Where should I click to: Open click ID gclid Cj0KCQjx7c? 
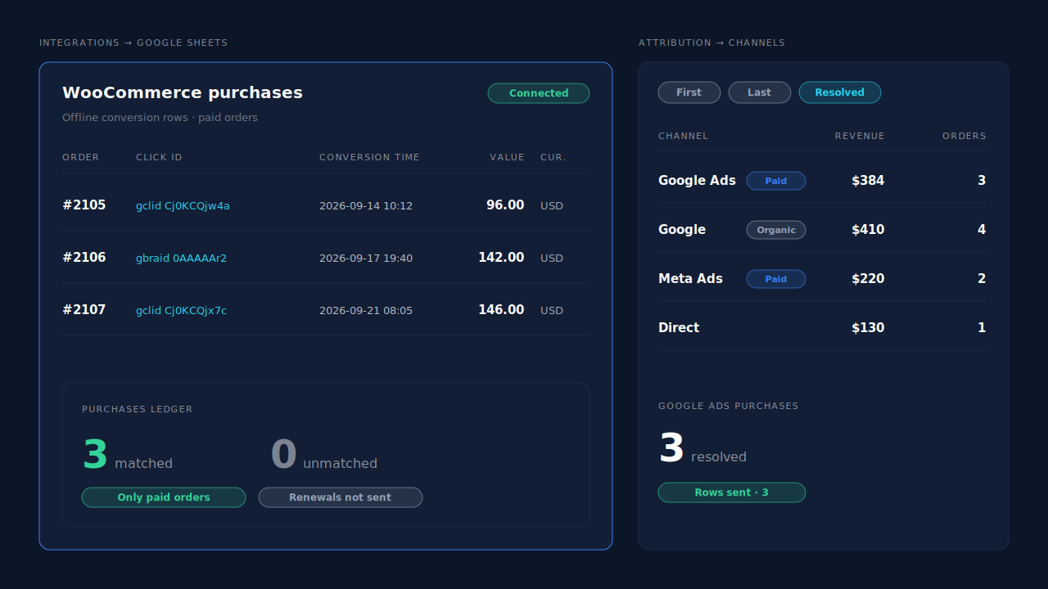(181, 310)
